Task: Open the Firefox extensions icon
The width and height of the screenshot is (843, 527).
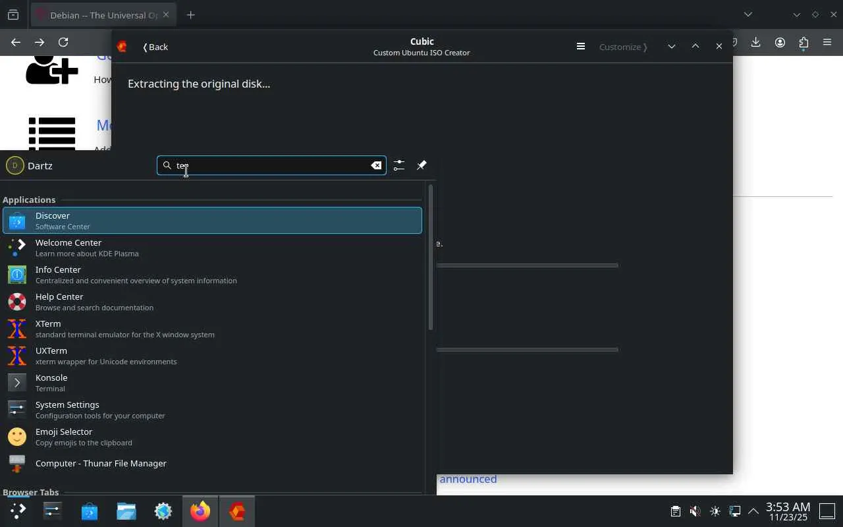Action: click(803, 42)
